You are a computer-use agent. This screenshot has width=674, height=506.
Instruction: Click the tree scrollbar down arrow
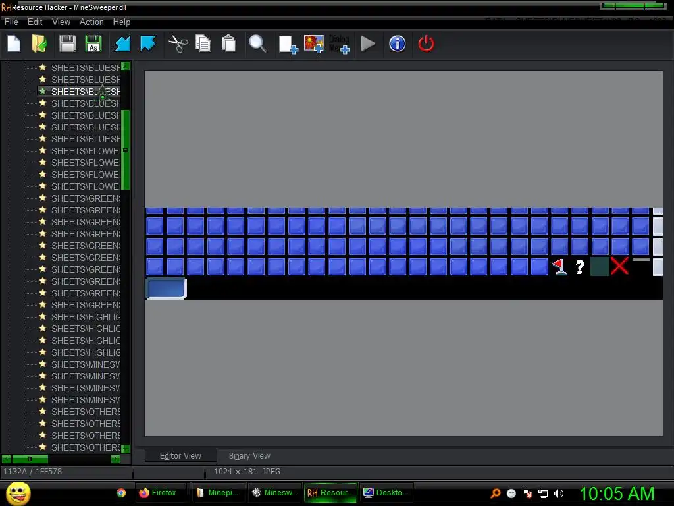126,449
